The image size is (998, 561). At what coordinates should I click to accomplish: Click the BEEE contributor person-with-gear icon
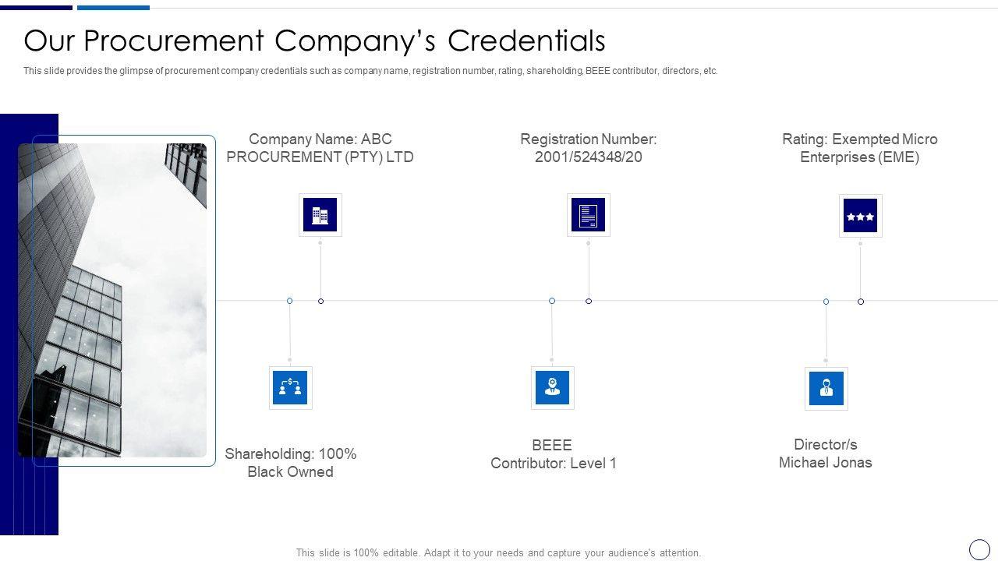553,388
